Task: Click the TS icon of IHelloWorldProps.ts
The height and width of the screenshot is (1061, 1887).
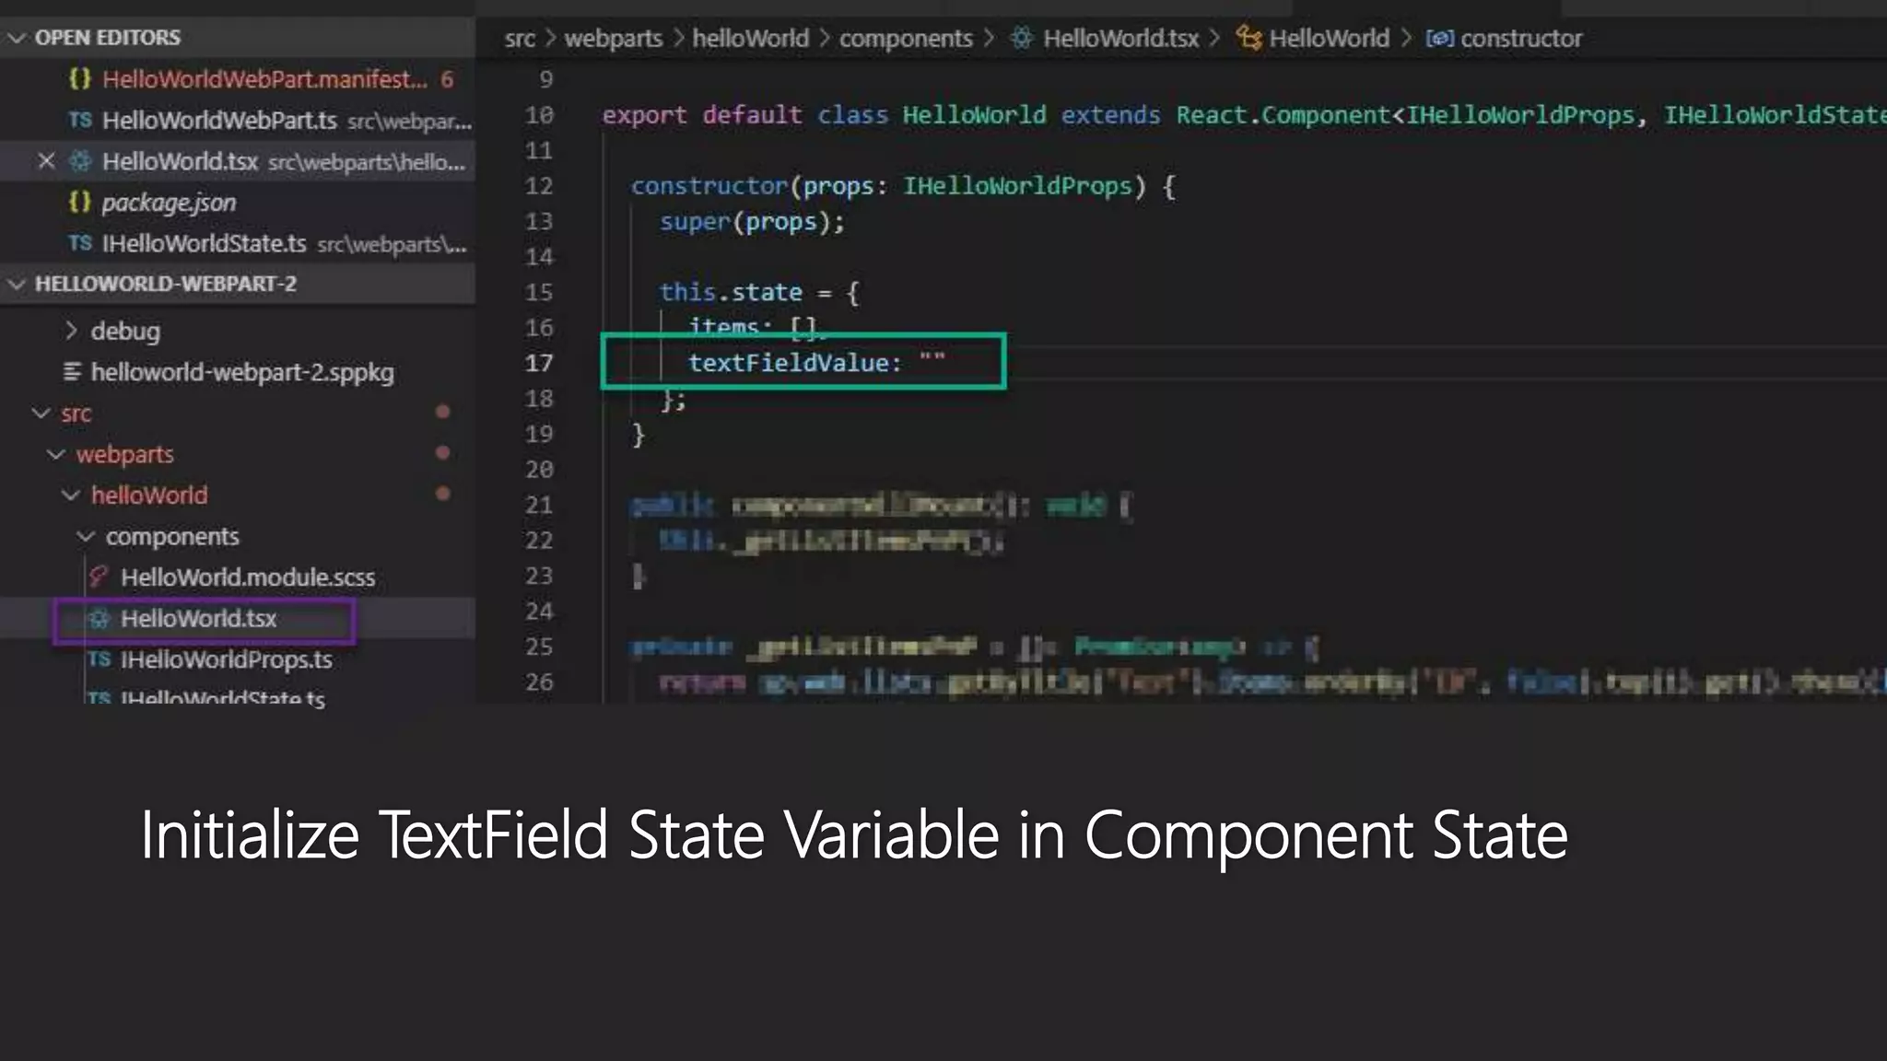Action: (x=99, y=659)
